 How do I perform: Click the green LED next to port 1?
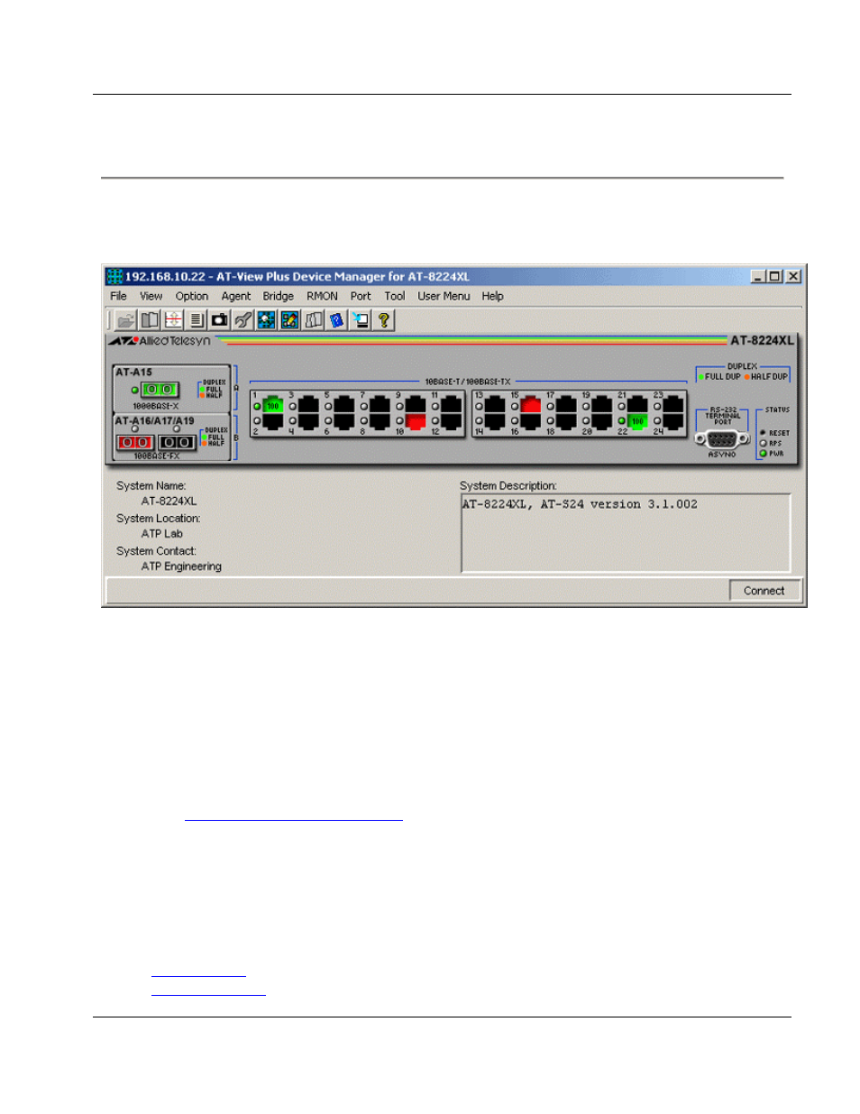(x=257, y=406)
